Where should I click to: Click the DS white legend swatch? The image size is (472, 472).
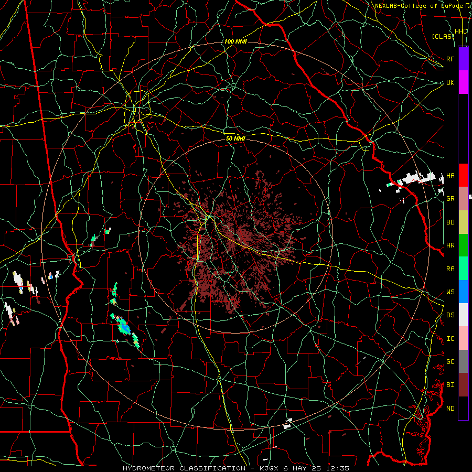[463, 315]
